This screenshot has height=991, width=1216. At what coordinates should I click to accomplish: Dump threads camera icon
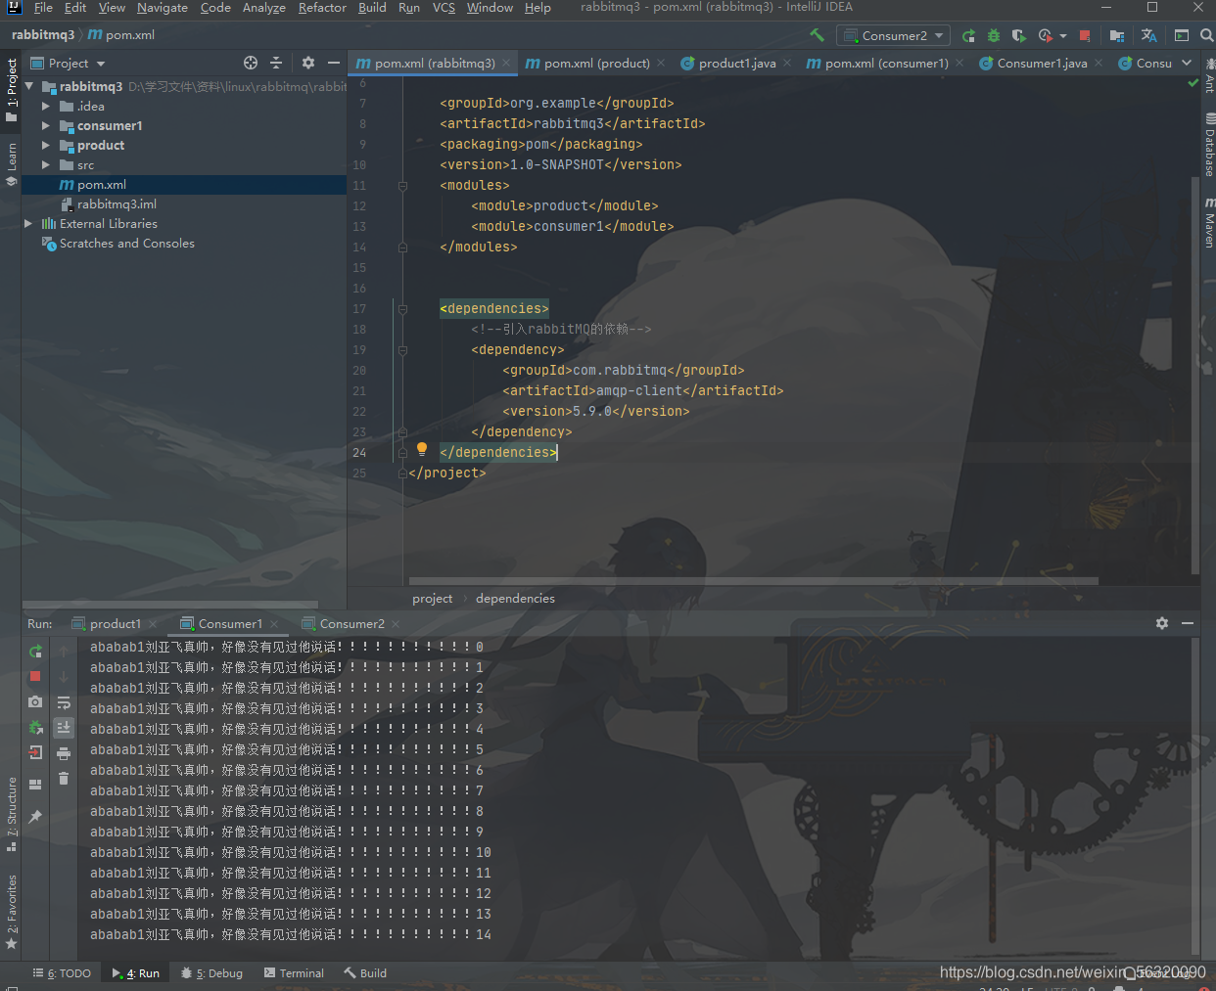[35, 701]
